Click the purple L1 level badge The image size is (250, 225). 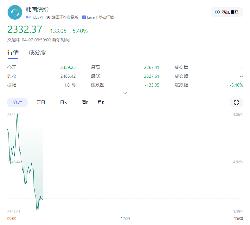(x=84, y=17)
